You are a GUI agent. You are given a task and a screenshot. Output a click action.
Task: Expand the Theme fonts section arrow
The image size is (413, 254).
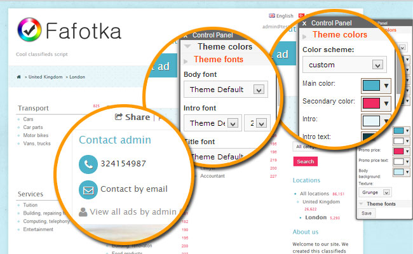(186, 61)
